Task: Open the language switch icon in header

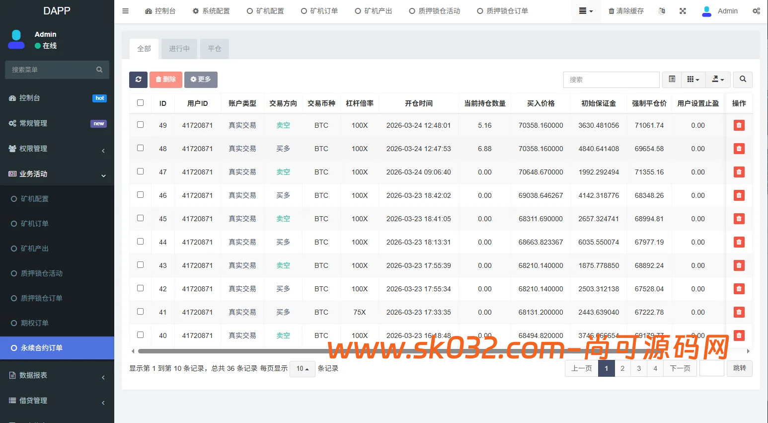Action: [x=662, y=11]
